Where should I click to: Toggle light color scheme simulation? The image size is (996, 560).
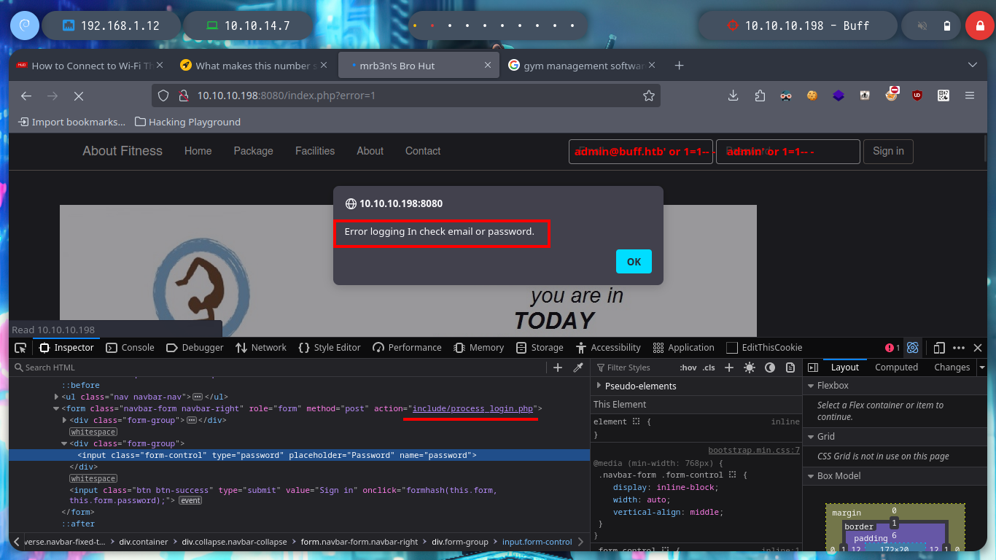coord(750,367)
